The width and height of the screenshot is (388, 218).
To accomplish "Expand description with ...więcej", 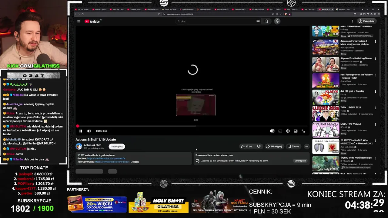I will click(135, 162).
